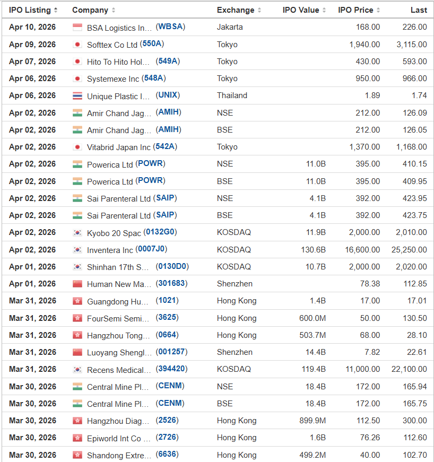Select company name Systemexe Inc

click(x=113, y=79)
